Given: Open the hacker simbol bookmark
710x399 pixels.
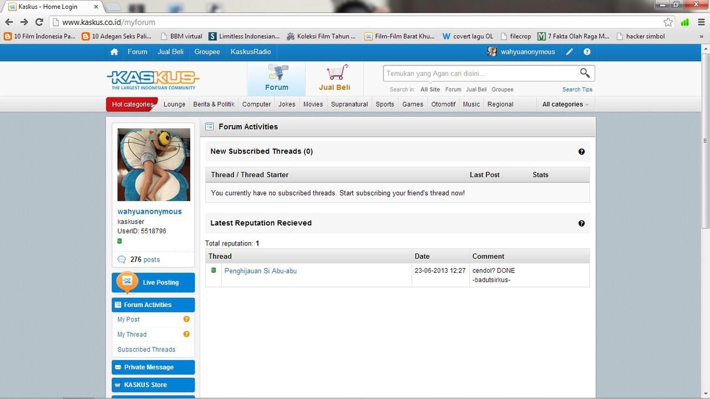Looking at the screenshot, I should tap(640, 36).
